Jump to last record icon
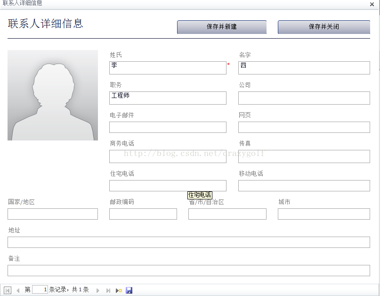The width and height of the screenshot is (380, 296). (108, 290)
